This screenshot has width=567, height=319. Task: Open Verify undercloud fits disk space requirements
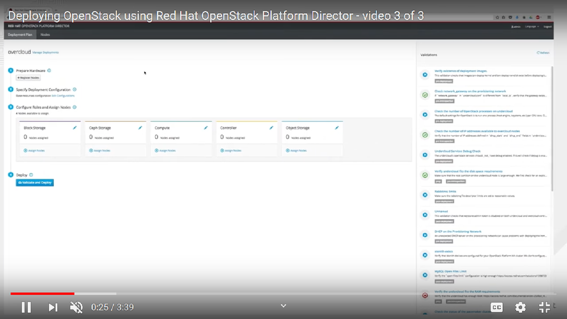468,171
